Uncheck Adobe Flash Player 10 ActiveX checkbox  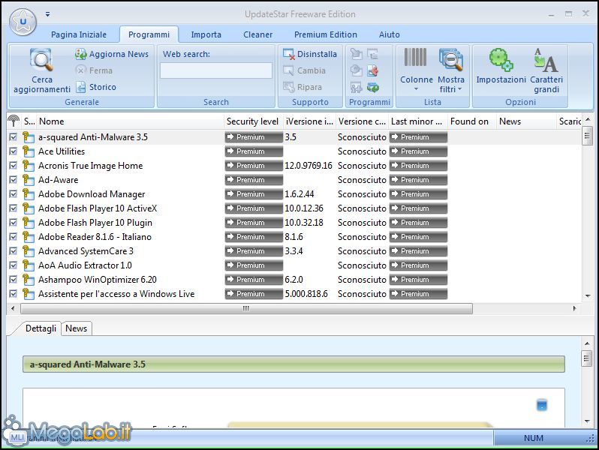(14, 208)
